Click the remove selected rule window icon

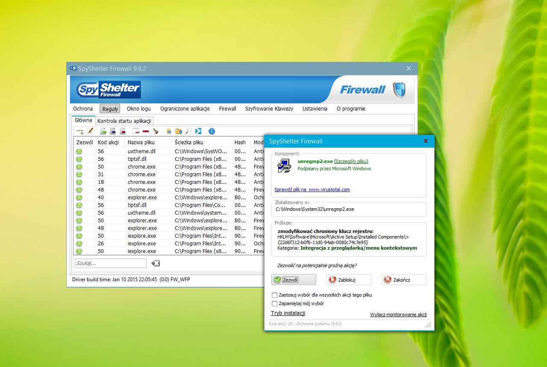tap(136, 131)
